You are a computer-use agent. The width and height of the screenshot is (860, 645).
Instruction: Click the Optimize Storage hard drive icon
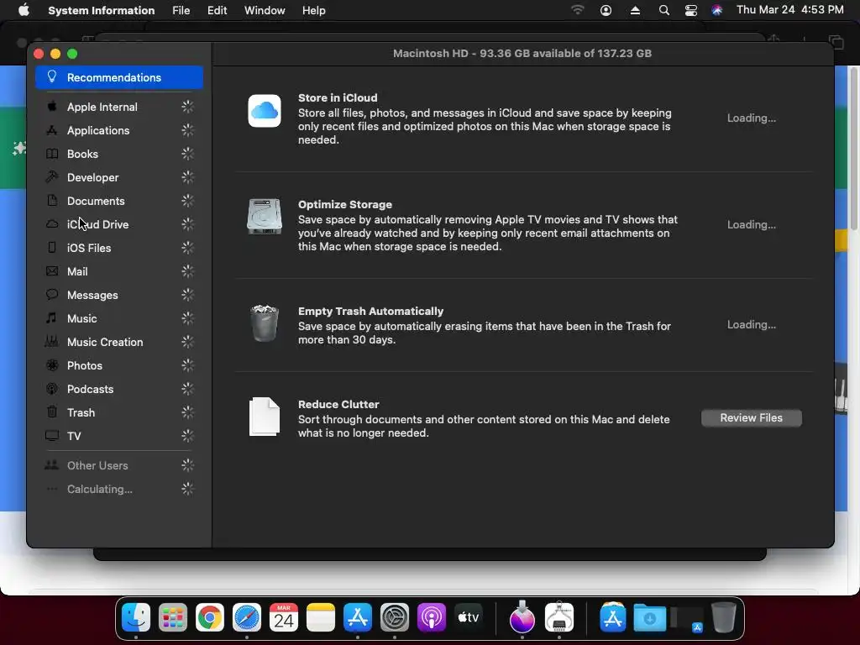pyautogui.click(x=265, y=216)
